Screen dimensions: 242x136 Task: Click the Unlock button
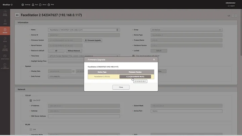pos(159,51)
